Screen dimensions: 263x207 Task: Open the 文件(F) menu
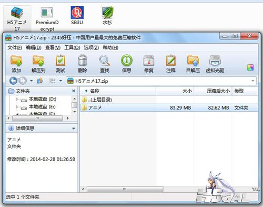point(15,47)
